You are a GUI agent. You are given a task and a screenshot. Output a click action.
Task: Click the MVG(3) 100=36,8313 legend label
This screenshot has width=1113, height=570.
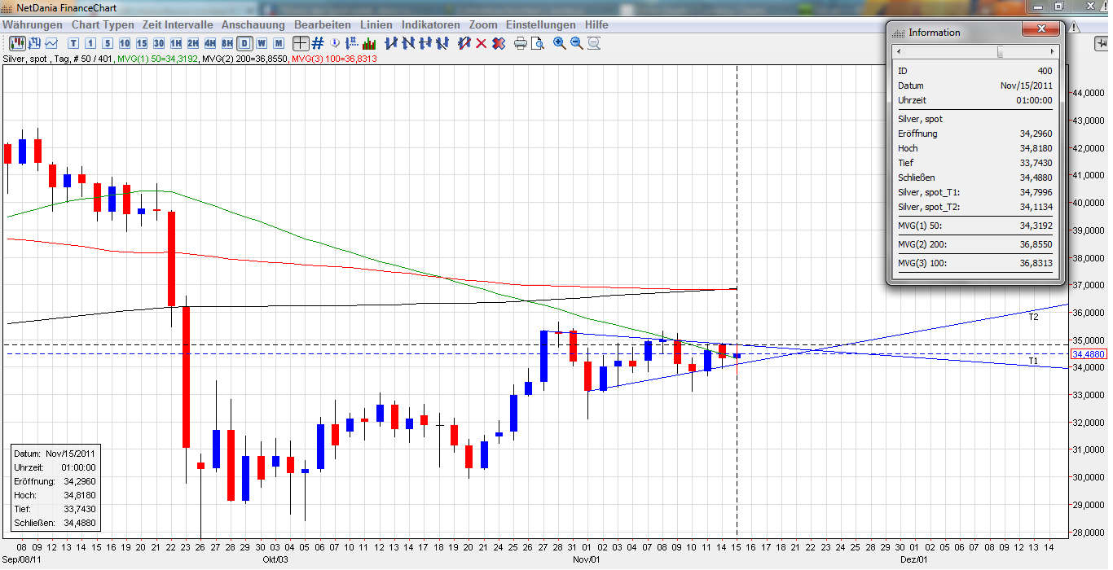(334, 59)
